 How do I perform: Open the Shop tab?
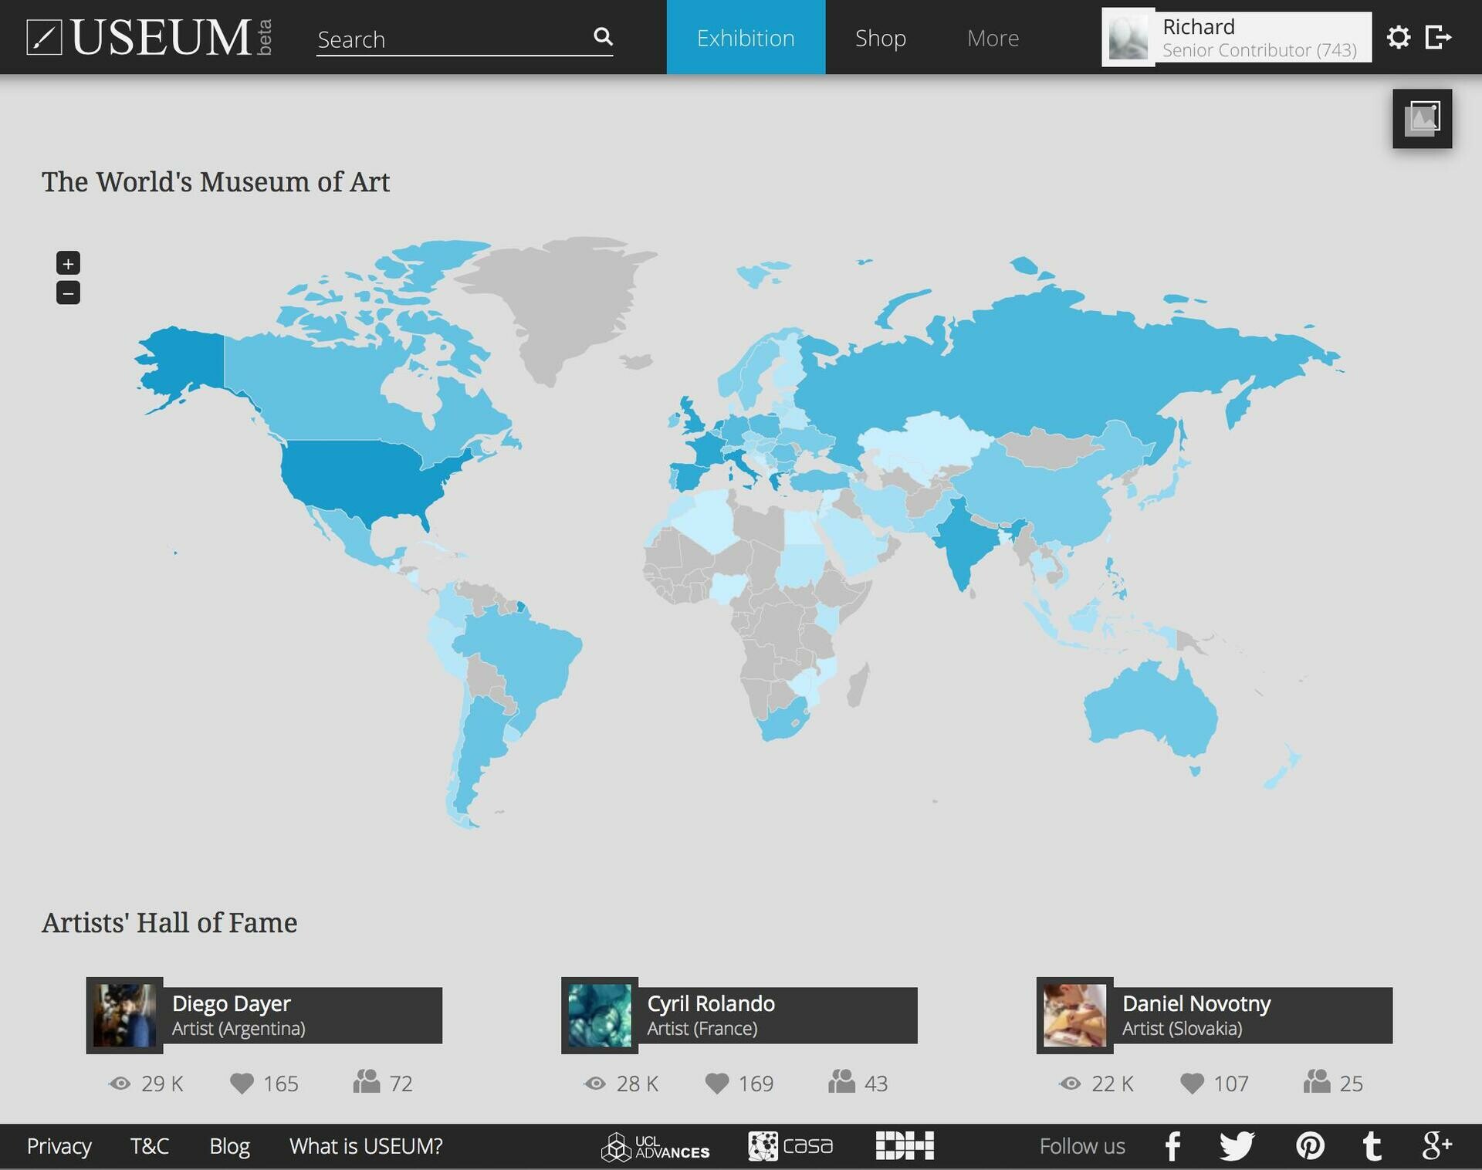tap(880, 38)
